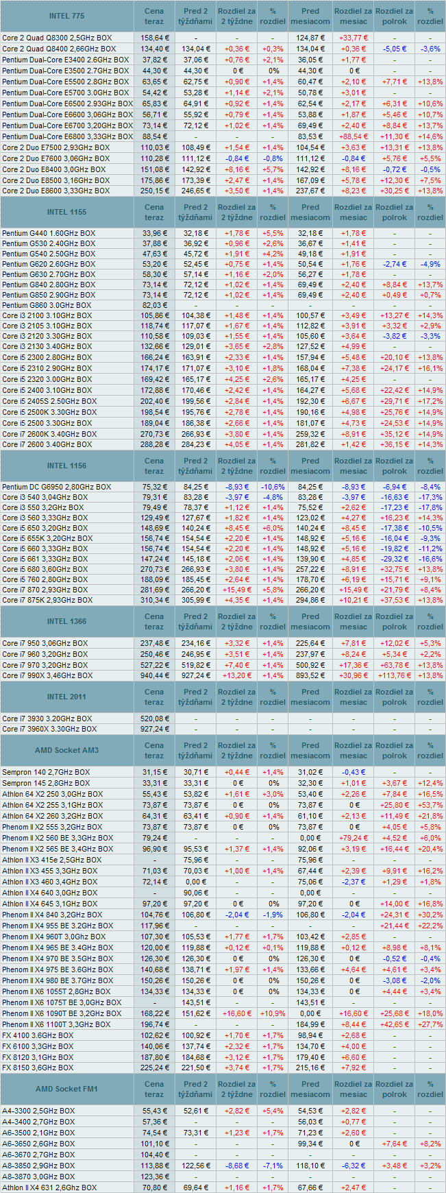Click Core i5 2500K 3.30GHz BOX name
446x1193 pixels.
pyautogui.click(x=49, y=412)
